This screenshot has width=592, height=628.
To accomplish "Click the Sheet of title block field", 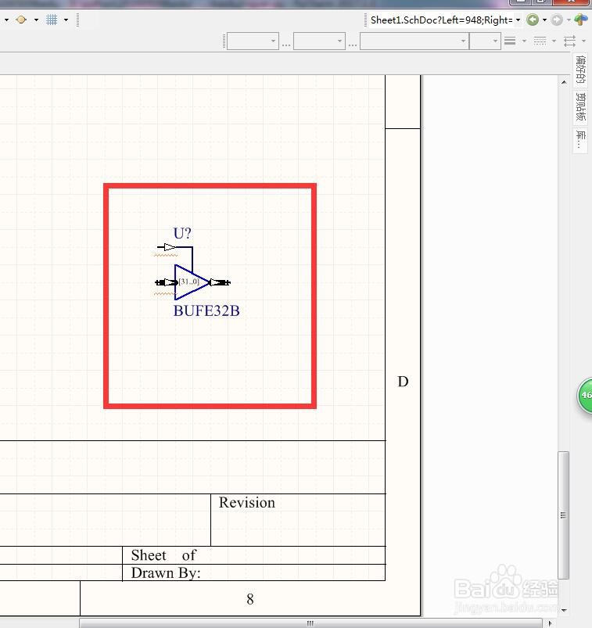I will 253,555.
